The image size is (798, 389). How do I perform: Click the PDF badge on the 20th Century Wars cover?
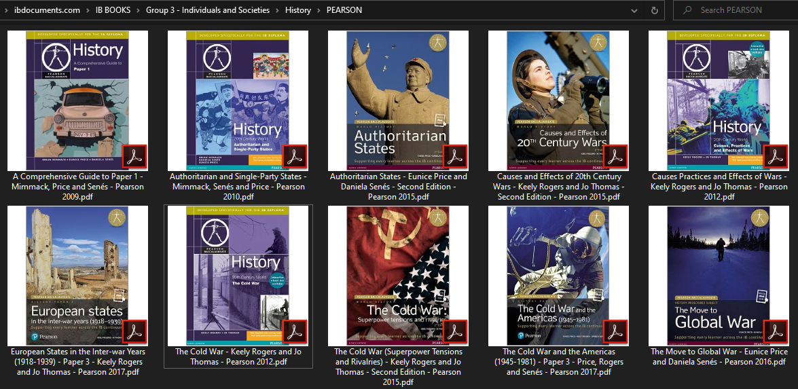[x=615, y=157]
